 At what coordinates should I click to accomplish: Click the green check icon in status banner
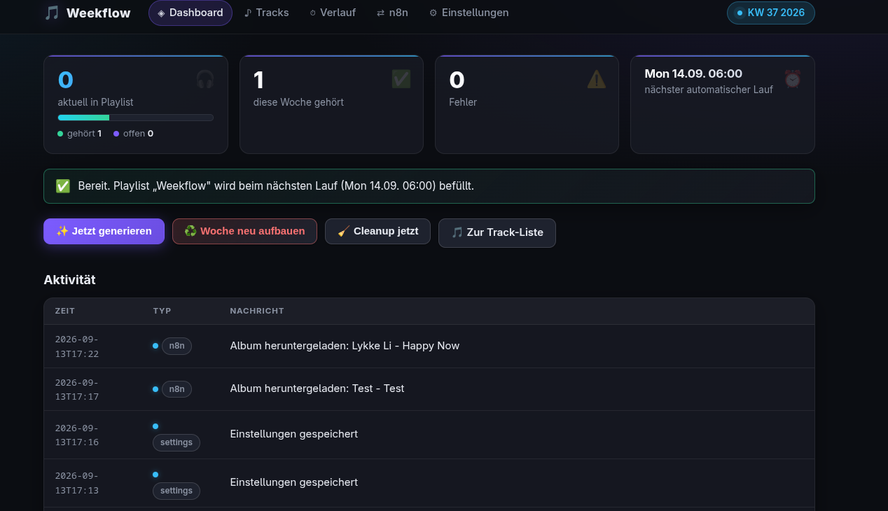63,186
